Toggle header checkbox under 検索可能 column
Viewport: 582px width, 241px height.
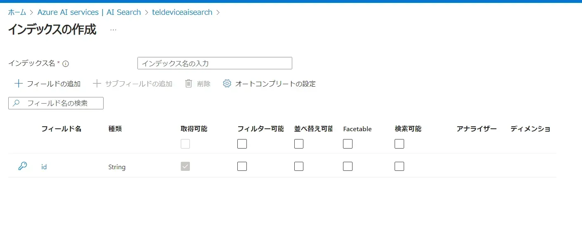pyautogui.click(x=399, y=144)
